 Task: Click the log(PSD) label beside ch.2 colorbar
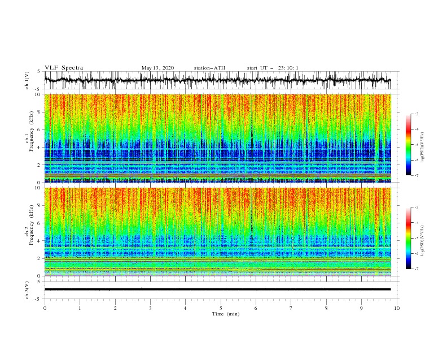click(x=422, y=240)
